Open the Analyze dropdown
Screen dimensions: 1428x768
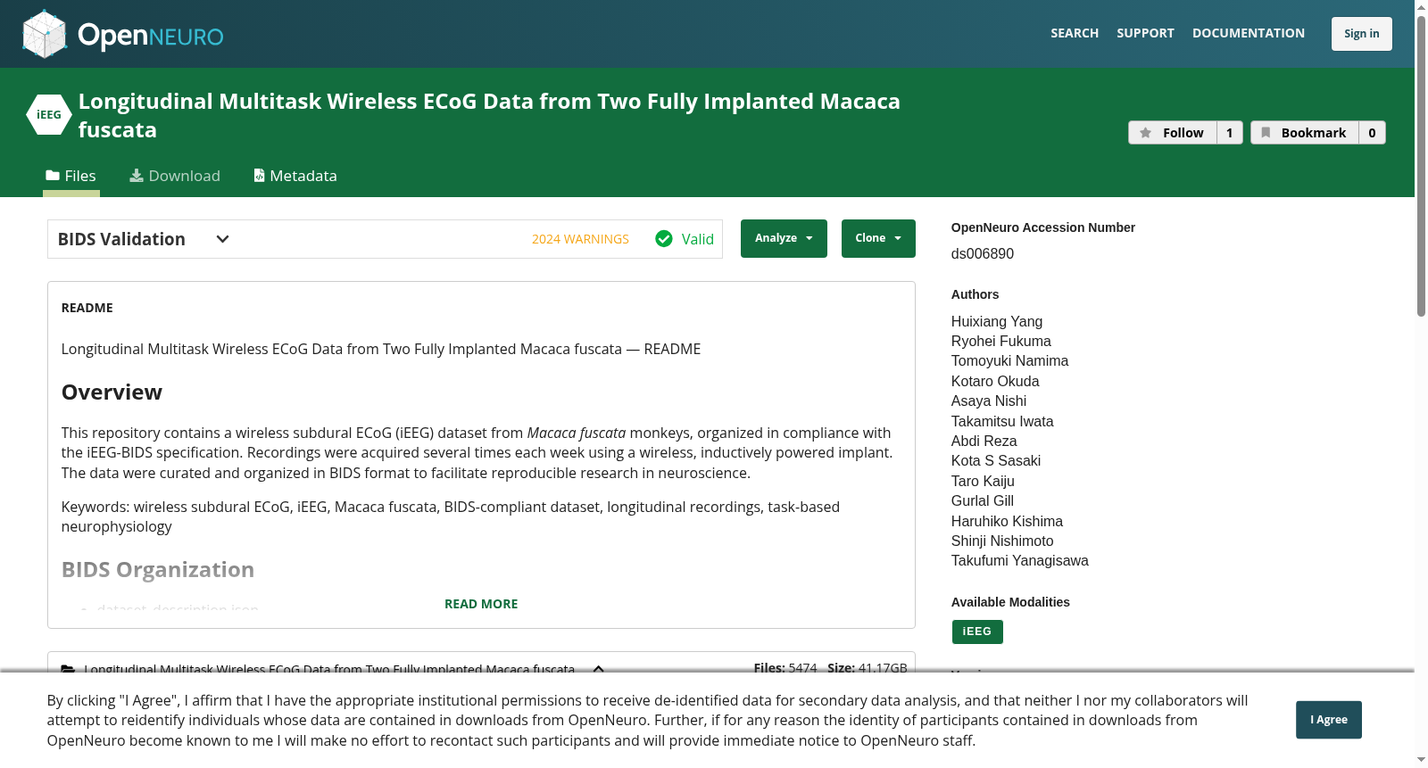click(x=784, y=238)
